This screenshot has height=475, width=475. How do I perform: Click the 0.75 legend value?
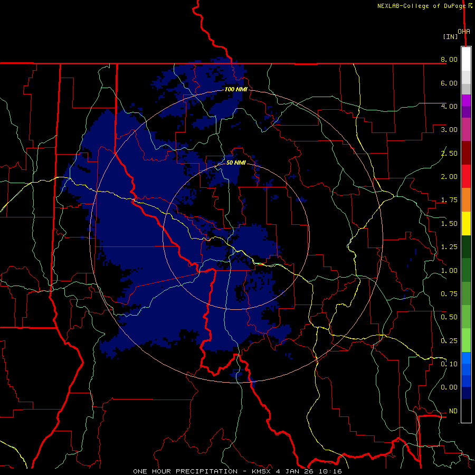(x=449, y=294)
